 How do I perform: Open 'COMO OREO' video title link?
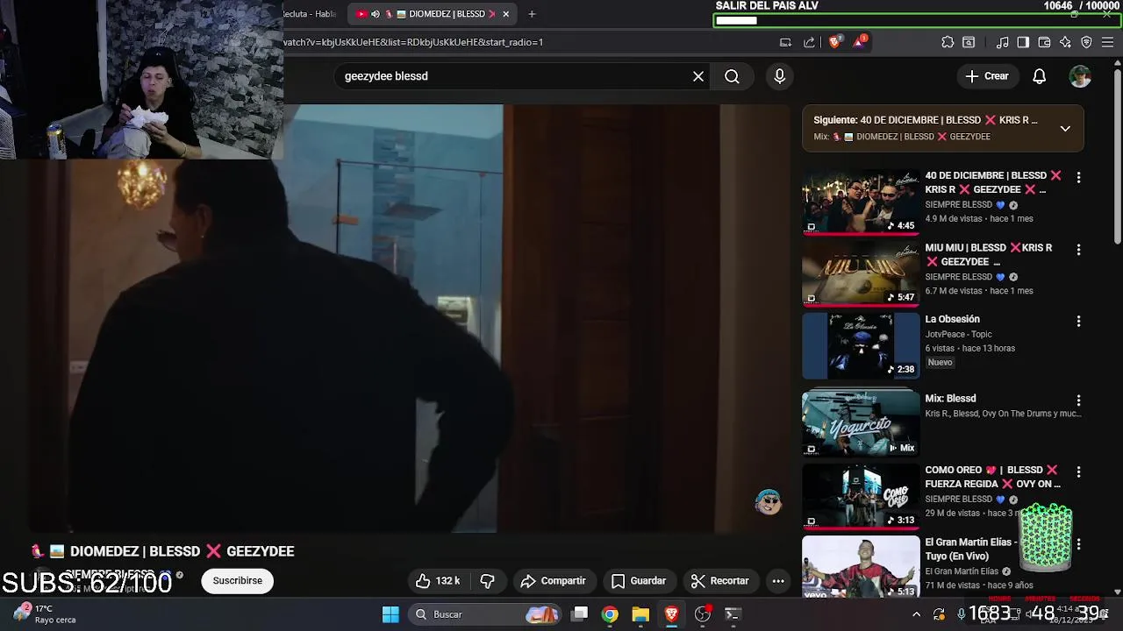pos(992,477)
